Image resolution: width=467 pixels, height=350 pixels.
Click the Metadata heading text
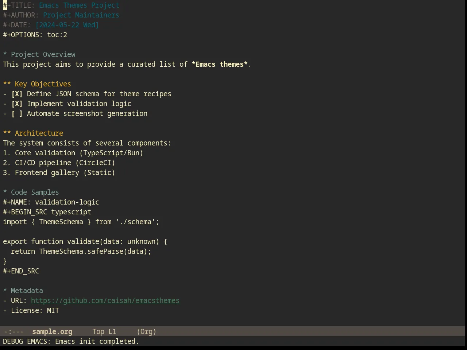[x=27, y=291]
